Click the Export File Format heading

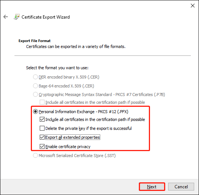[35, 41]
